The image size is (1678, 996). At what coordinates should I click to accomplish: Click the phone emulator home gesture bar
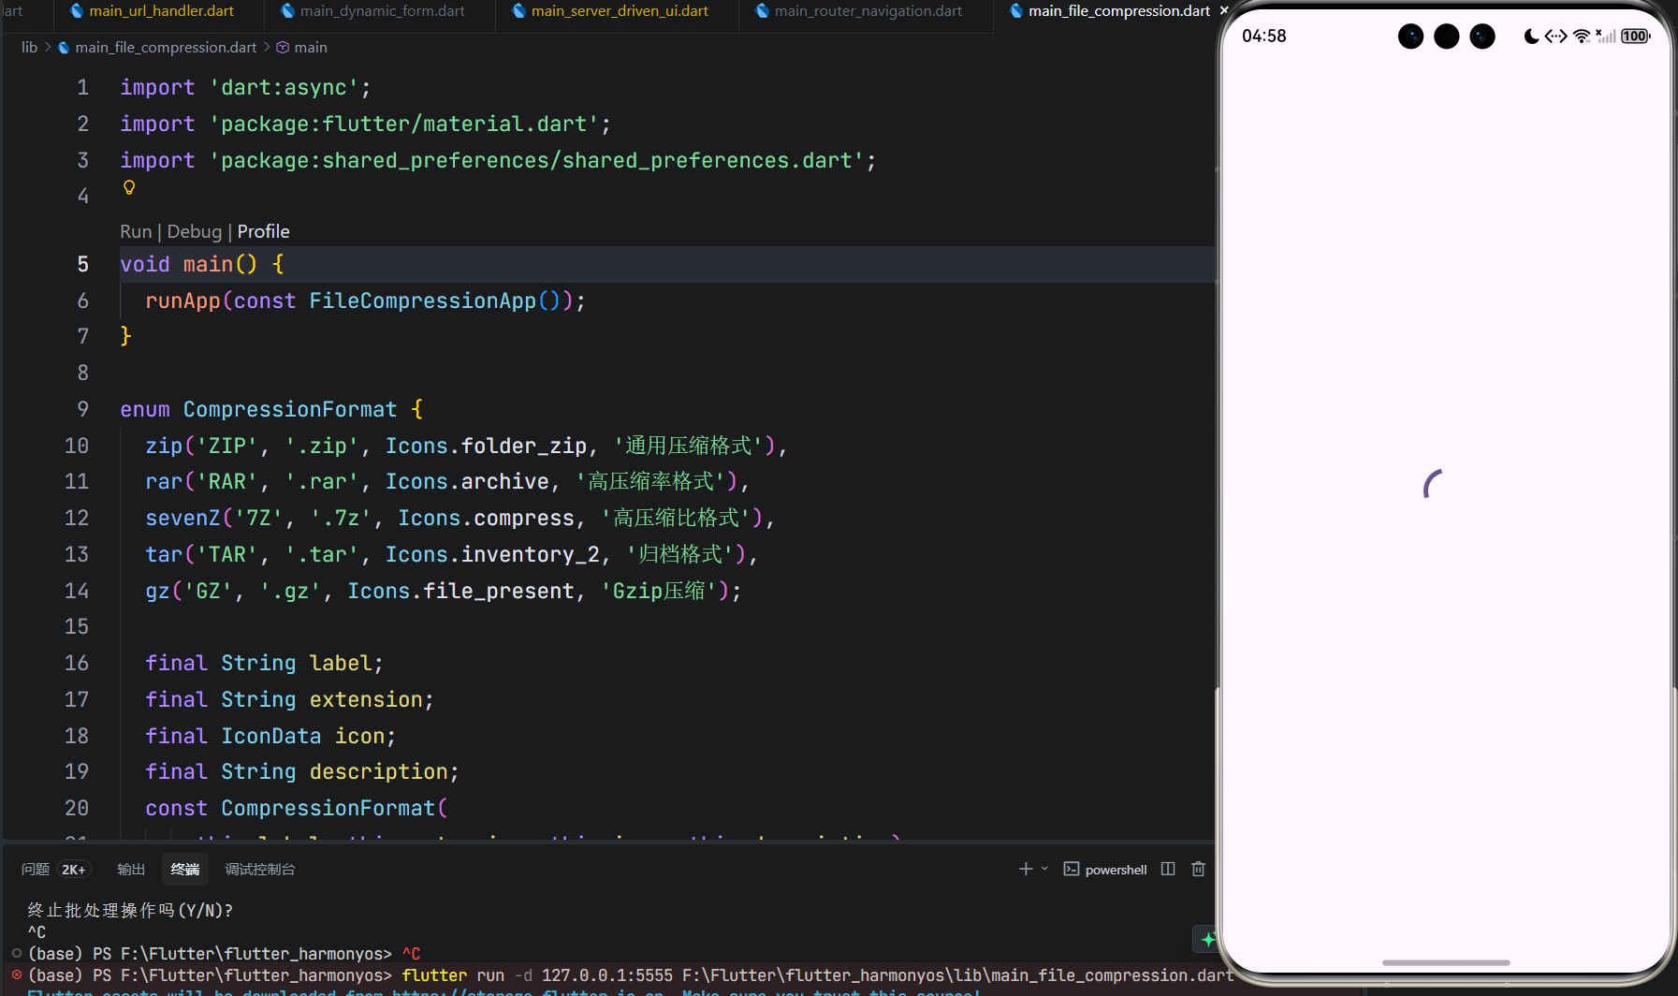tap(1446, 962)
